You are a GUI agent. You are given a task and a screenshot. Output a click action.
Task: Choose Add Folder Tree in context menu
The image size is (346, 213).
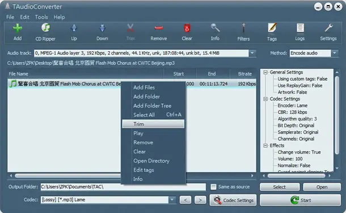pos(153,106)
